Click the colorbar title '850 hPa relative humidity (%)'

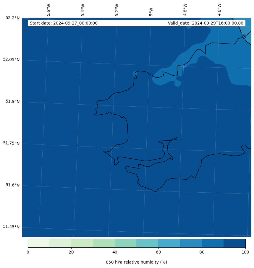136,262
